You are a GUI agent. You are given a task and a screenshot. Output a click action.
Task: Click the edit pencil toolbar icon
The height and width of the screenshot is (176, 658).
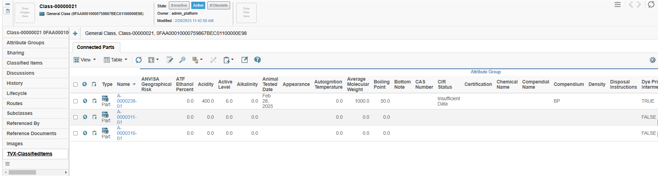point(170,60)
